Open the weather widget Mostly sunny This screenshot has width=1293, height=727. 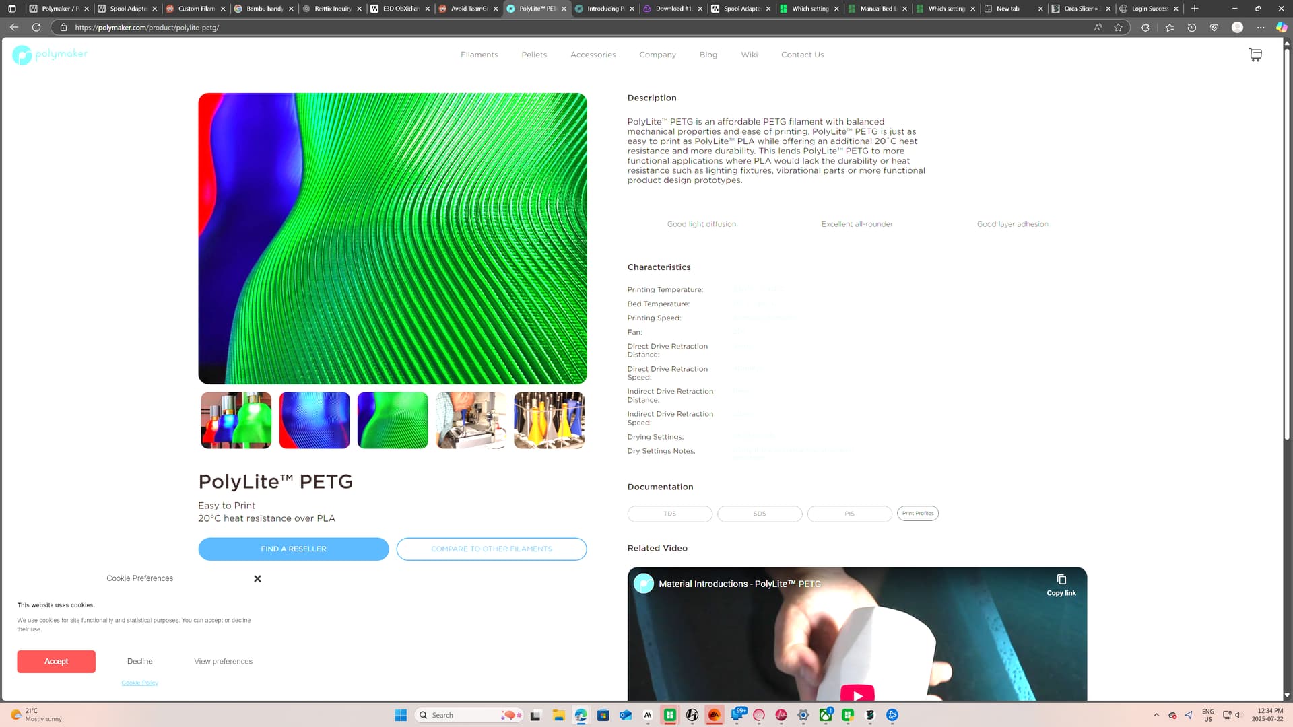(37, 715)
